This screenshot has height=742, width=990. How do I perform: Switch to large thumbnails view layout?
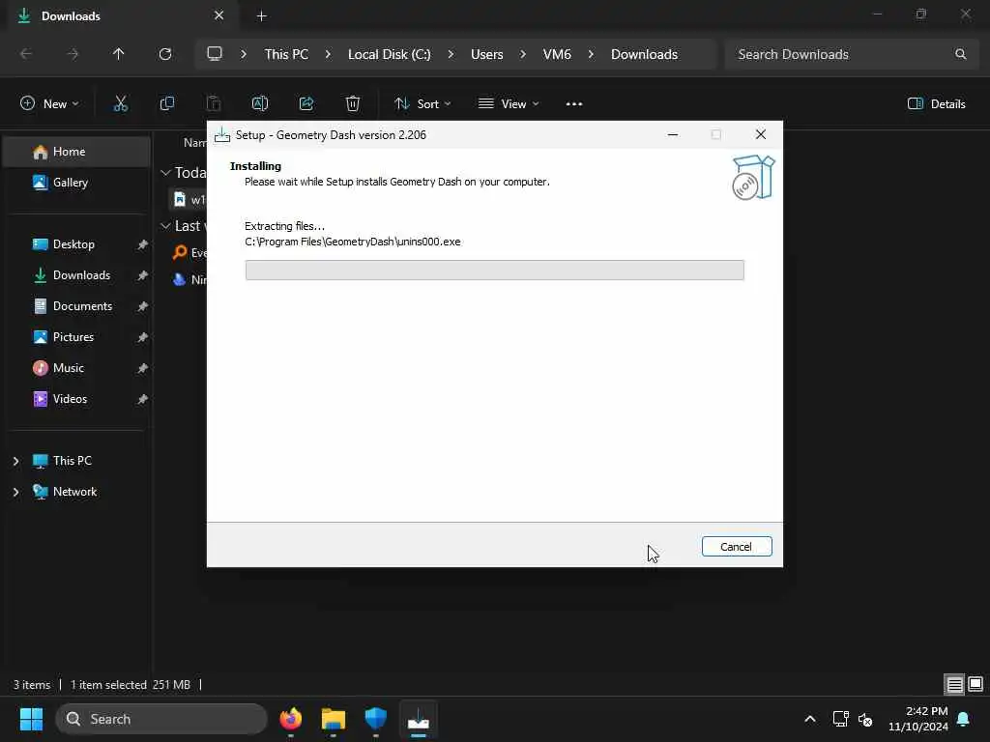(x=975, y=684)
